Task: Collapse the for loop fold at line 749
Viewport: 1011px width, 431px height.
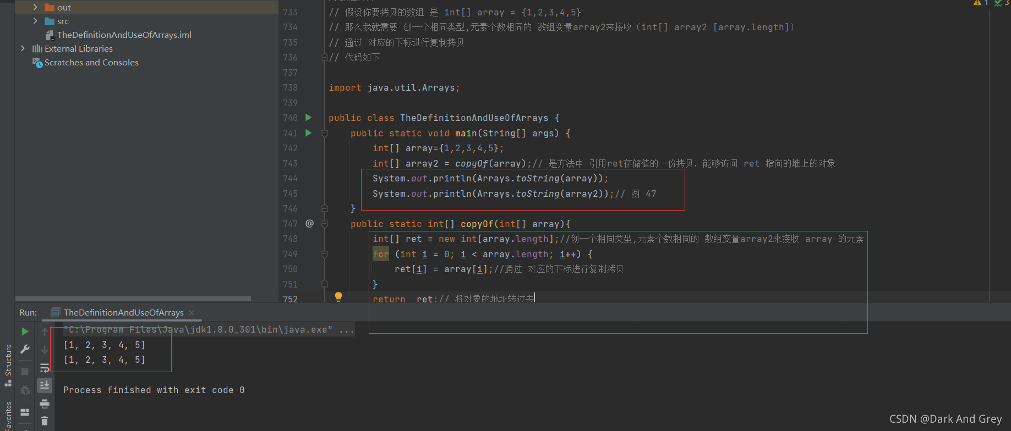Action: point(325,254)
